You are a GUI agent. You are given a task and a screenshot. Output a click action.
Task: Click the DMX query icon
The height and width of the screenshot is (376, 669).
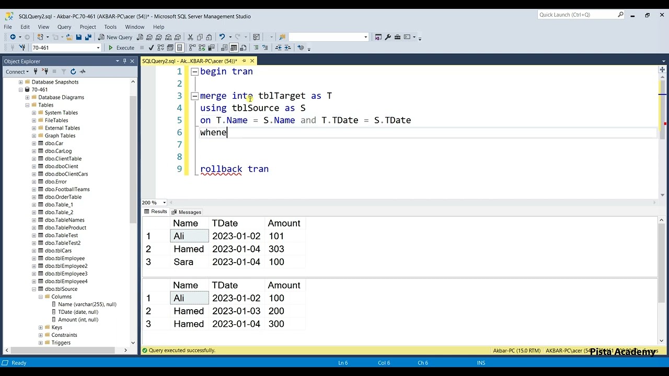(159, 37)
